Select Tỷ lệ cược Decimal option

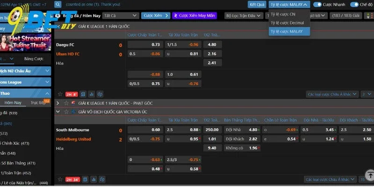289,23
